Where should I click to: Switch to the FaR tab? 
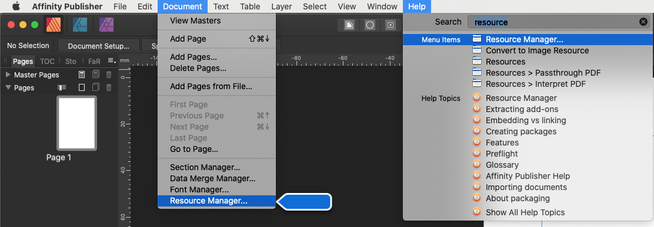(x=94, y=61)
